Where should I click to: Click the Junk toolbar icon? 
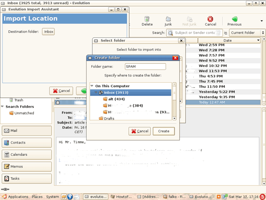[168, 19]
